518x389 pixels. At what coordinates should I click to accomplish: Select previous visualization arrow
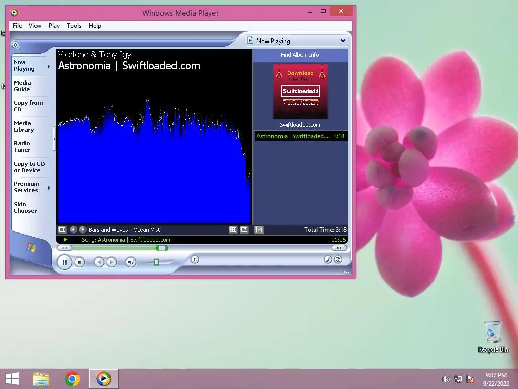(73, 229)
